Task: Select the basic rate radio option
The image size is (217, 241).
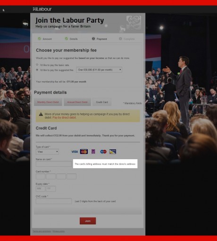Action: click(37, 65)
